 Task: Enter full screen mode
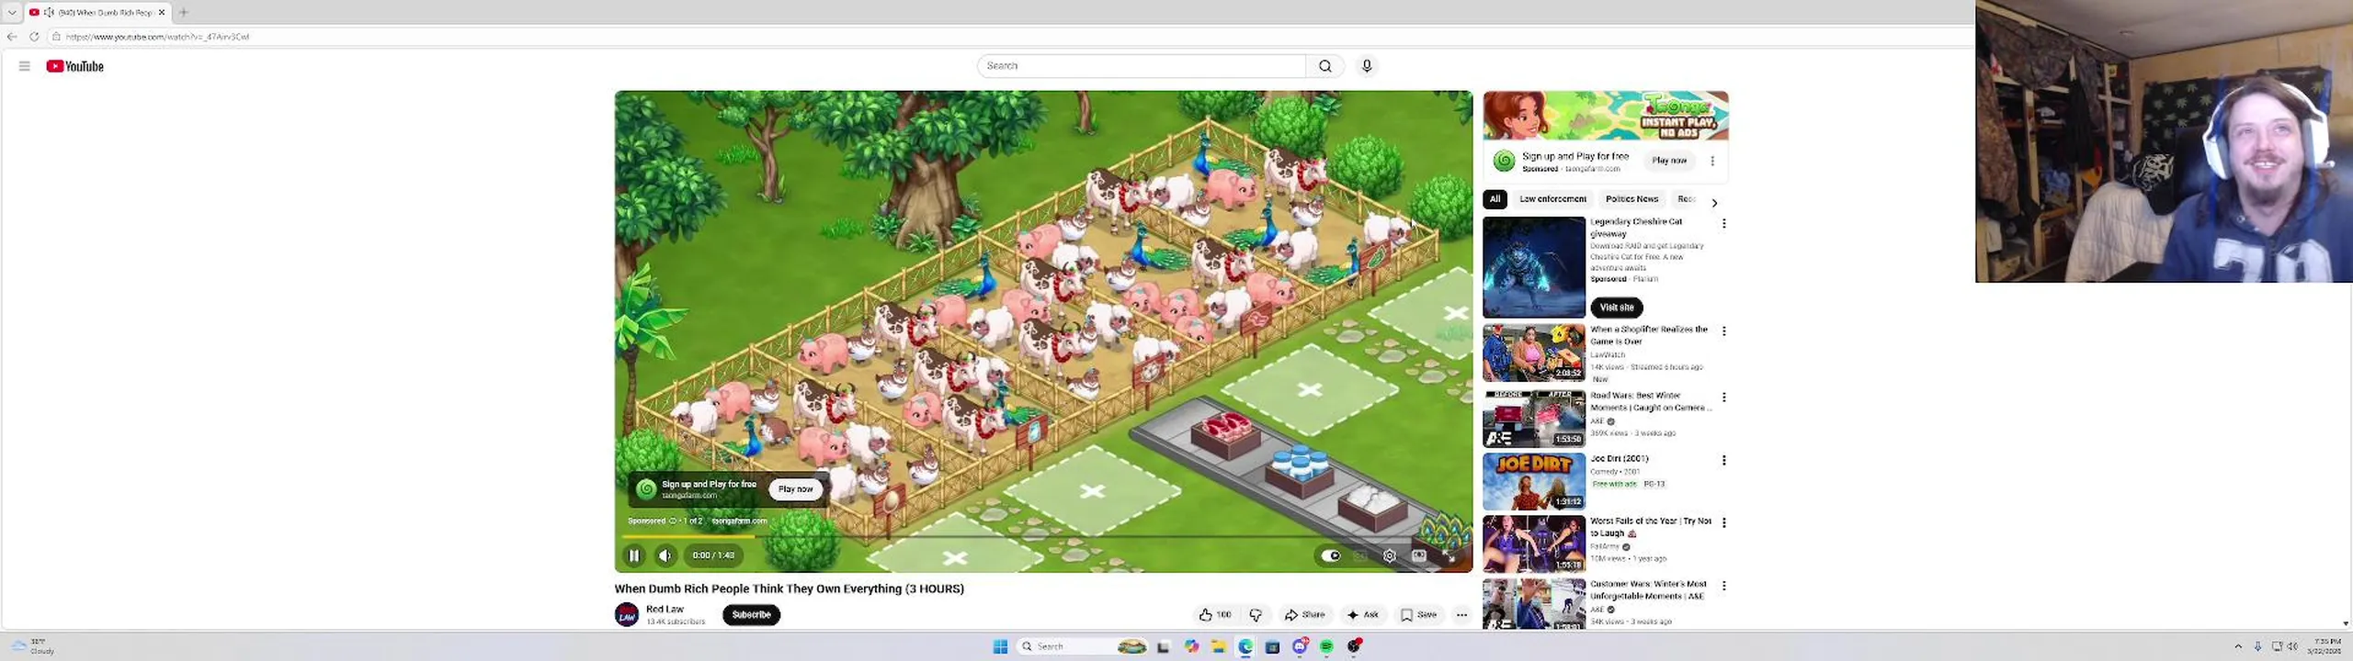1449,555
